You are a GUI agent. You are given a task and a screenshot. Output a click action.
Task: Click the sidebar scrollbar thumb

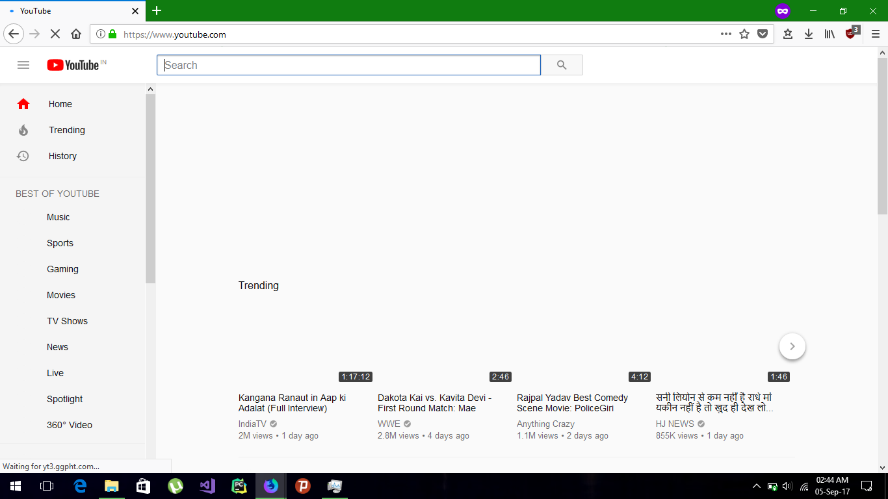click(x=150, y=188)
